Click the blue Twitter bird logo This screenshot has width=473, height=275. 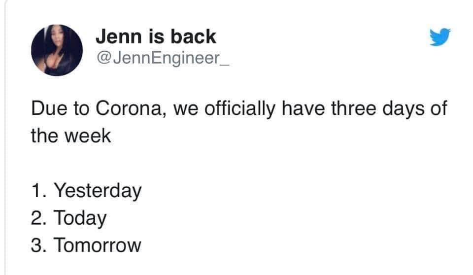click(x=440, y=37)
